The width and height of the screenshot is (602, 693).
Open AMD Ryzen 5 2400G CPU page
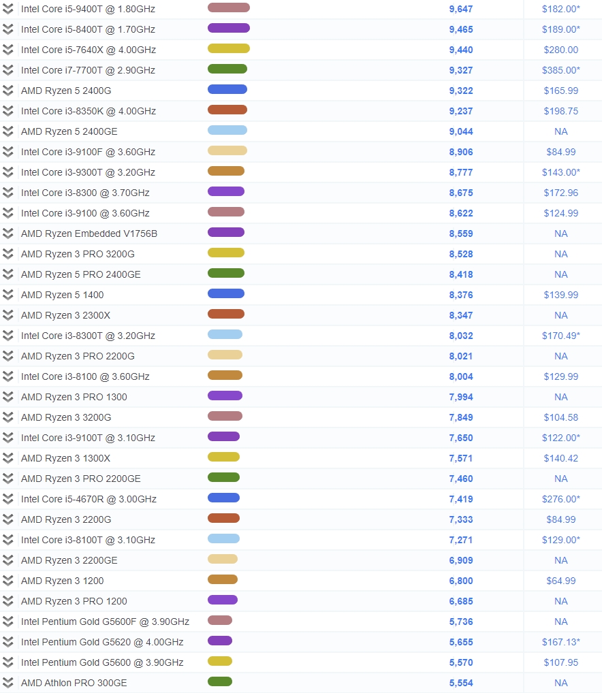click(66, 91)
